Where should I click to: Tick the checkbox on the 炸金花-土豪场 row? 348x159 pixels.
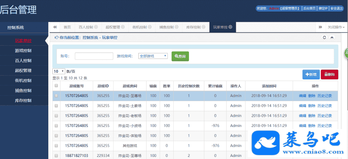point(56,106)
